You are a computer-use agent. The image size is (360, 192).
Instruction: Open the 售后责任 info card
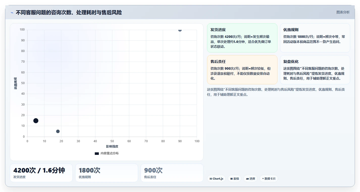(242, 70)
